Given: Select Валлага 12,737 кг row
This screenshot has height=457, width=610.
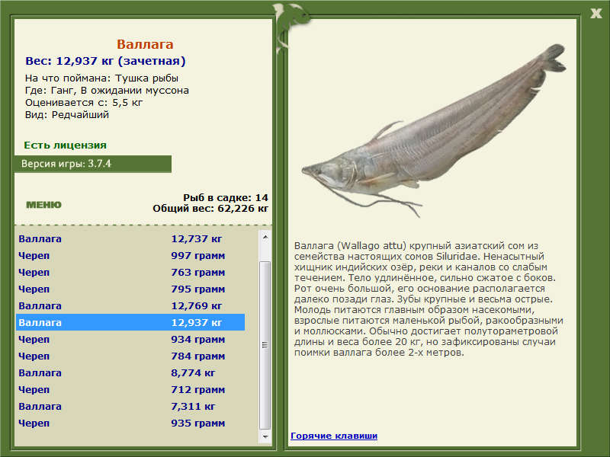Looking at the screenshot, I should tap(130, 238).
